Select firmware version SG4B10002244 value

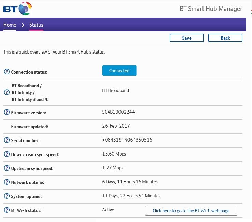pyautogui.click(x=118, y=112)
